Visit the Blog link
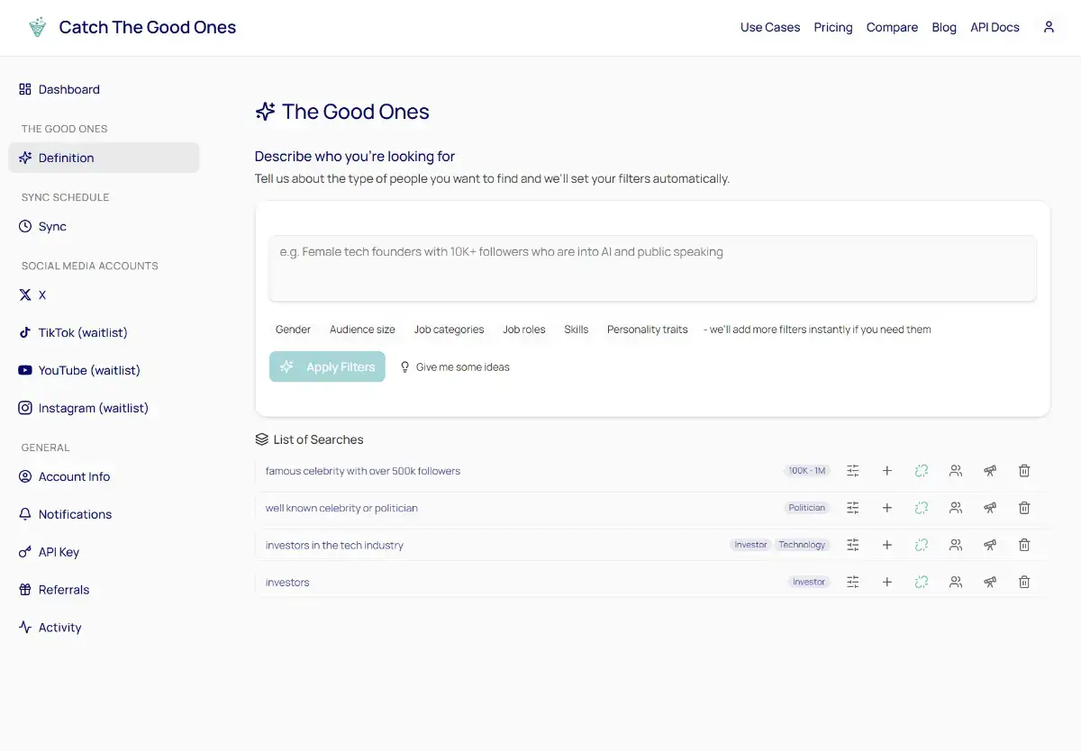 click(944, 27)
